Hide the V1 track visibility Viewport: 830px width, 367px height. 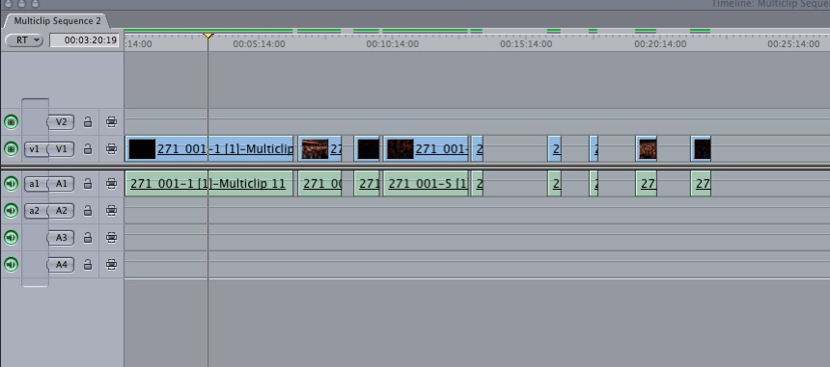point(11,149)
